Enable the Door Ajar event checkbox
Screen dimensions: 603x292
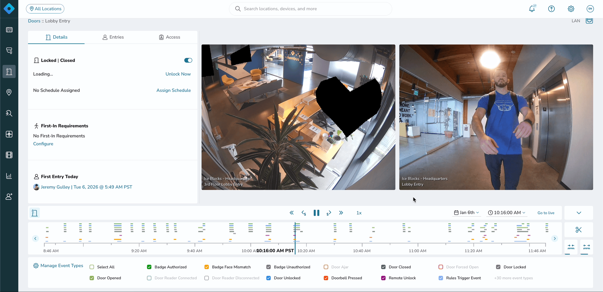[x=326, y=267]
